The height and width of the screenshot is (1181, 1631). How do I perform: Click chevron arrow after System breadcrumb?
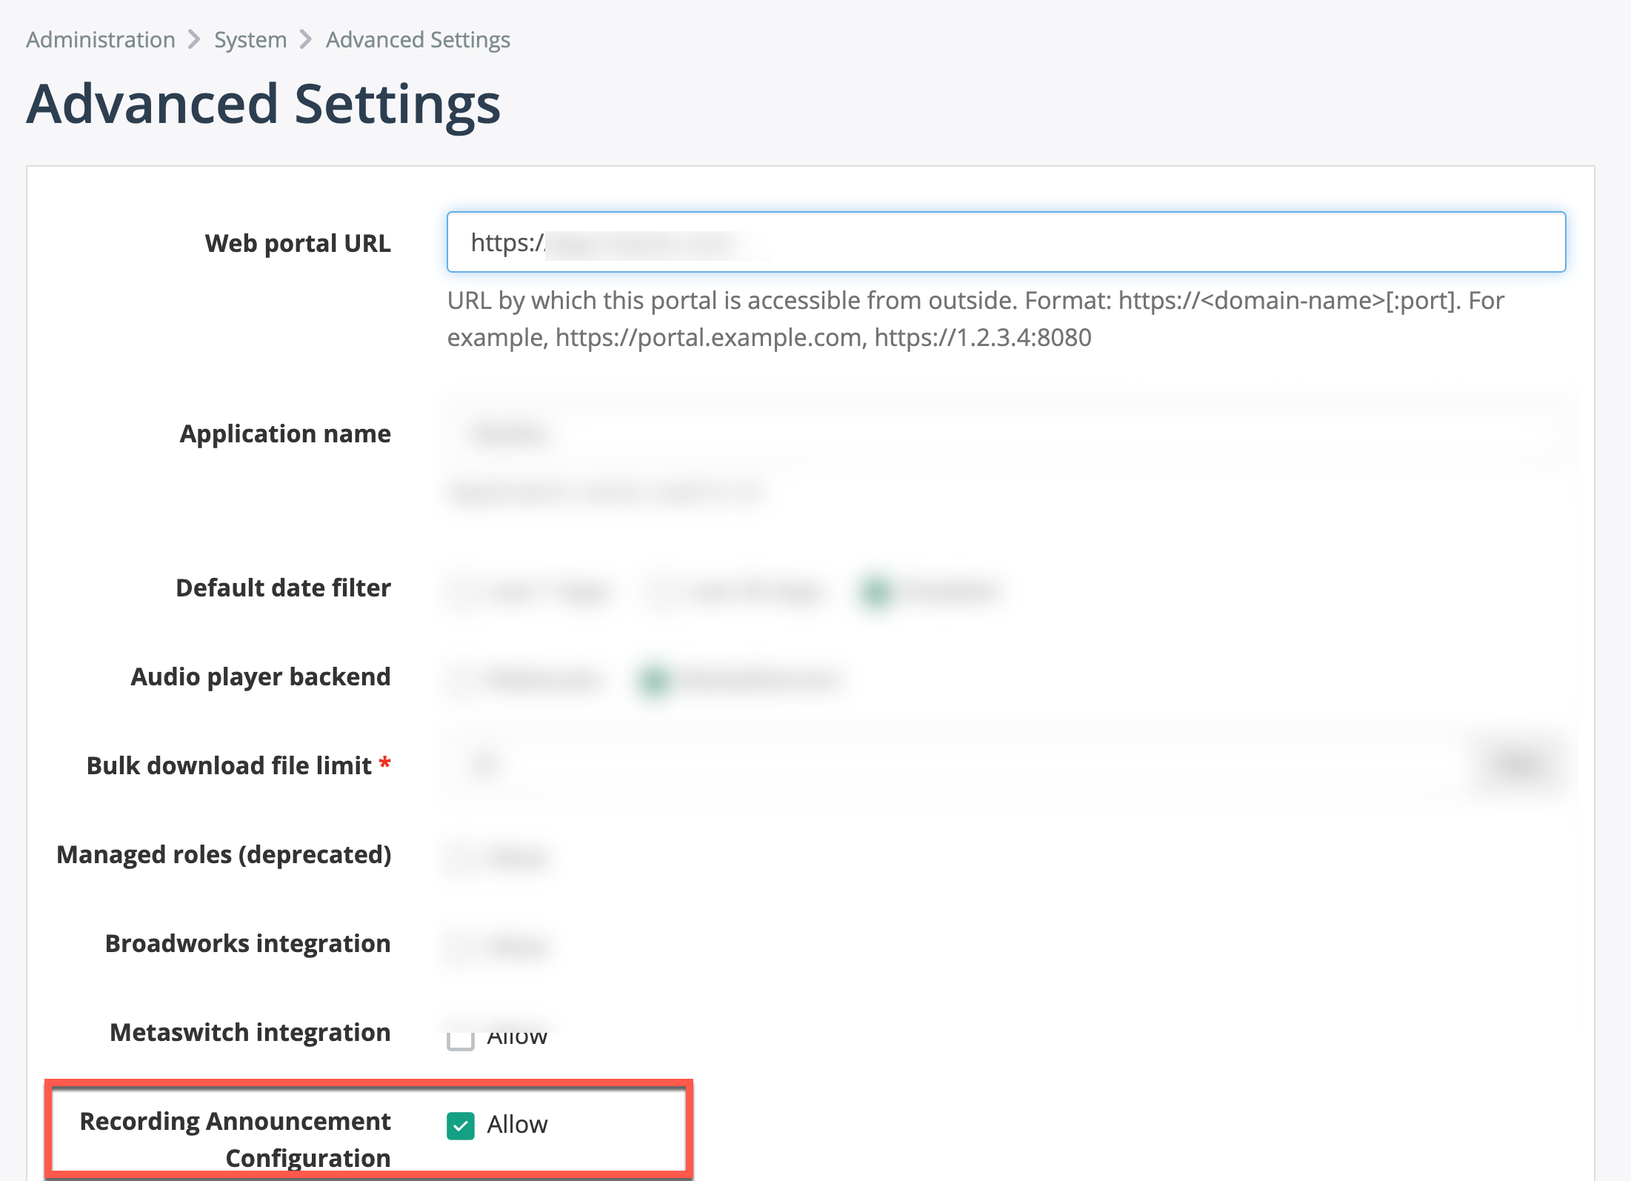(x=306, y=39)
